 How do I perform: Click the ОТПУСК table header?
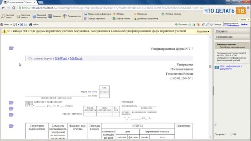click(138, 126)
